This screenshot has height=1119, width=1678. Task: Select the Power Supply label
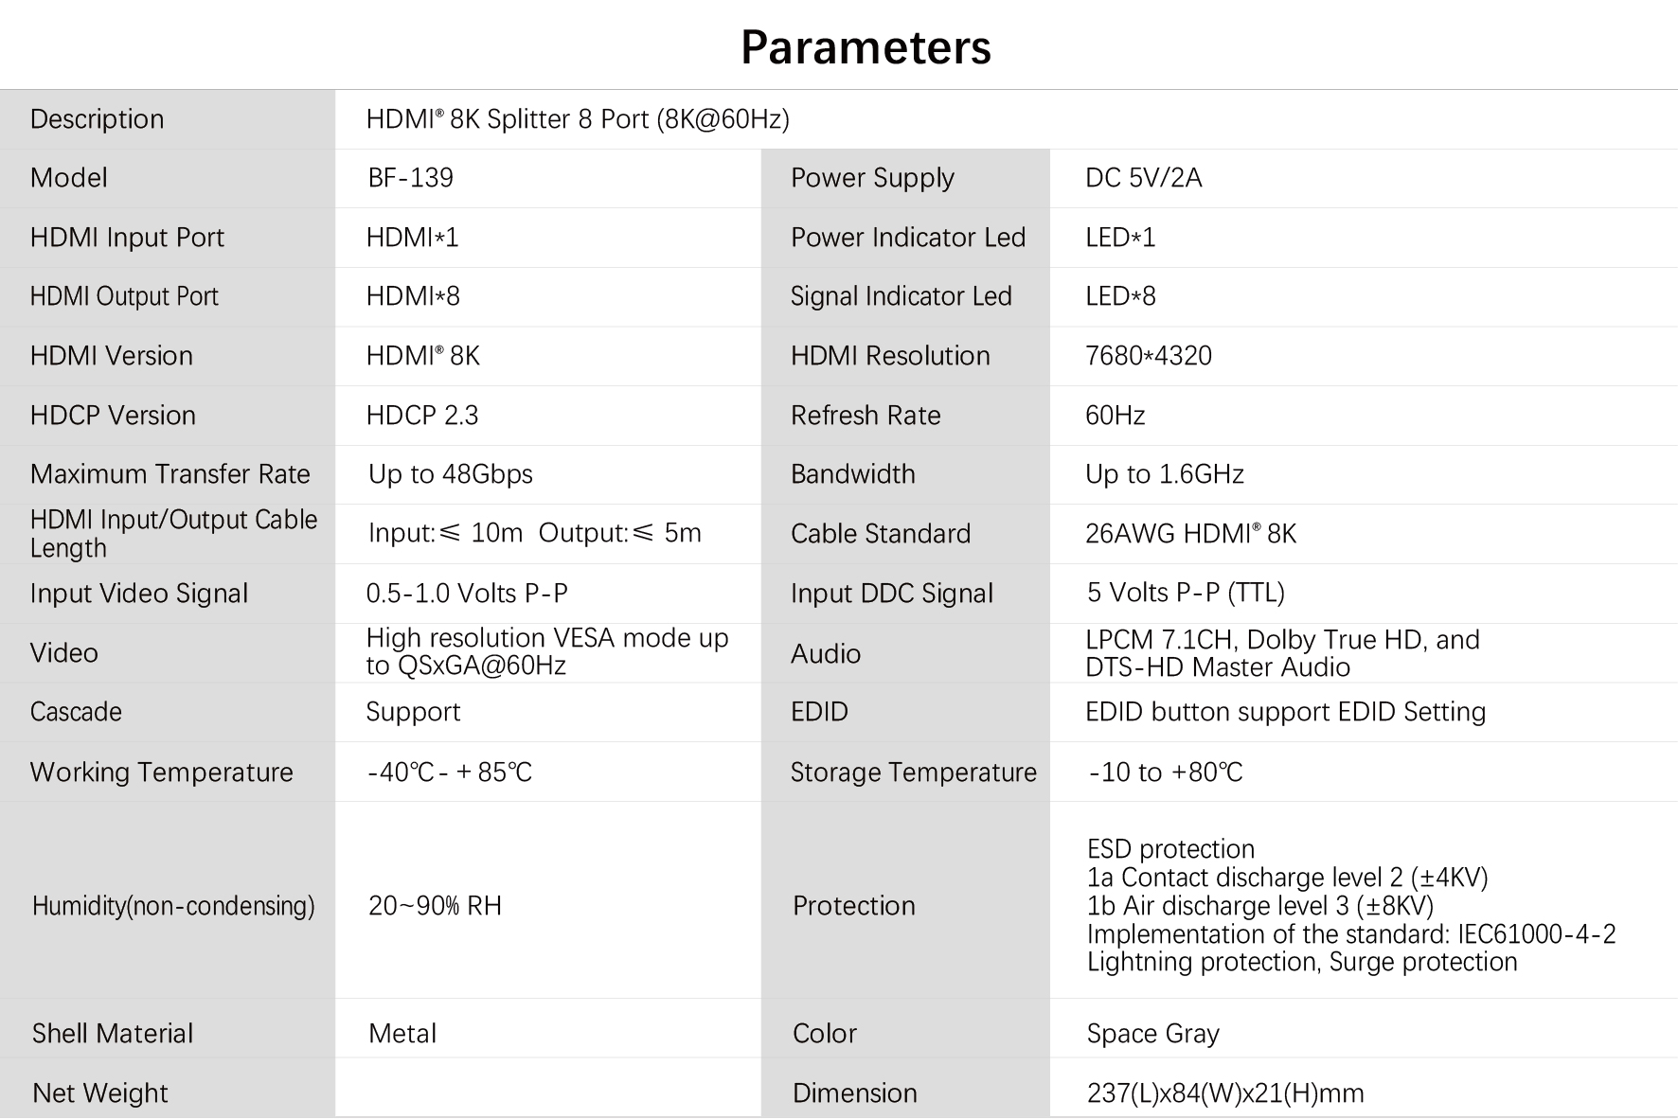click(x=872, y=178)
